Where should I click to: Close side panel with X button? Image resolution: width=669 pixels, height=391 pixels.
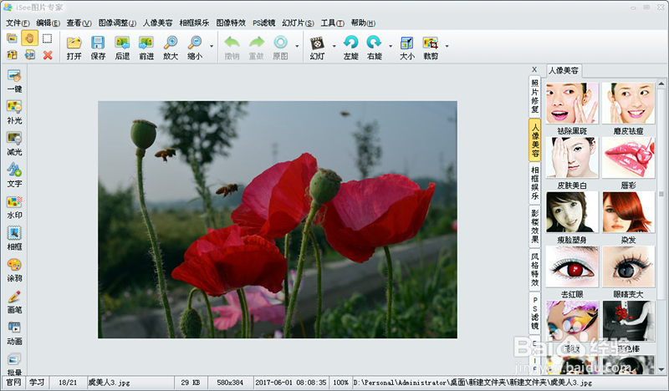(534, 69)
